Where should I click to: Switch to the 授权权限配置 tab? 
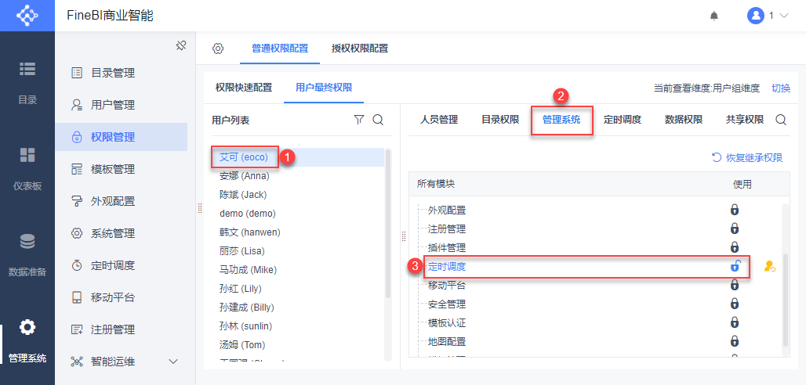359,49
